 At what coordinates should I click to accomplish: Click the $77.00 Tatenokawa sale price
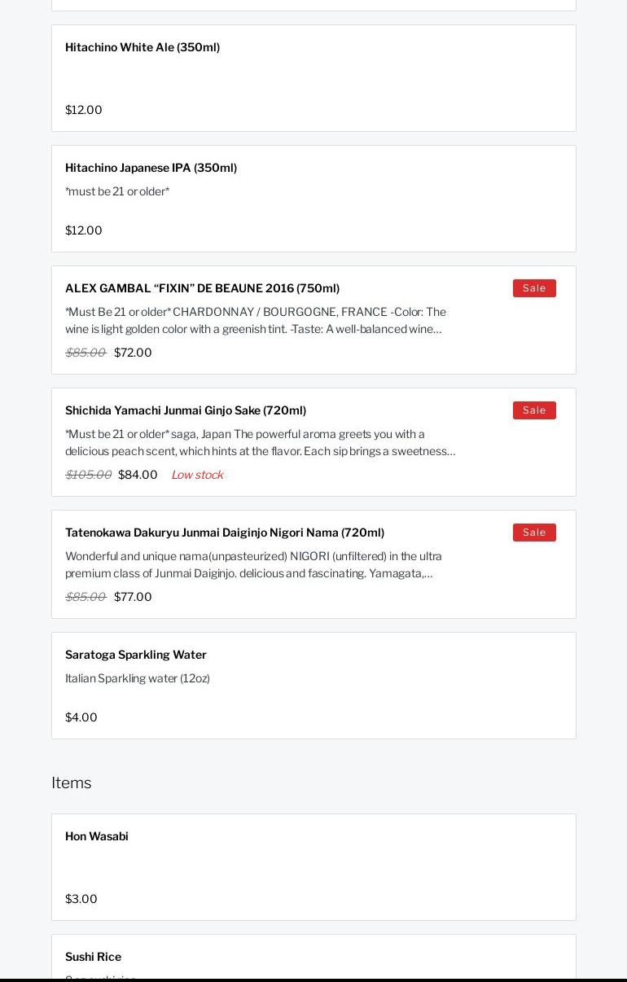tap(133, 597)
